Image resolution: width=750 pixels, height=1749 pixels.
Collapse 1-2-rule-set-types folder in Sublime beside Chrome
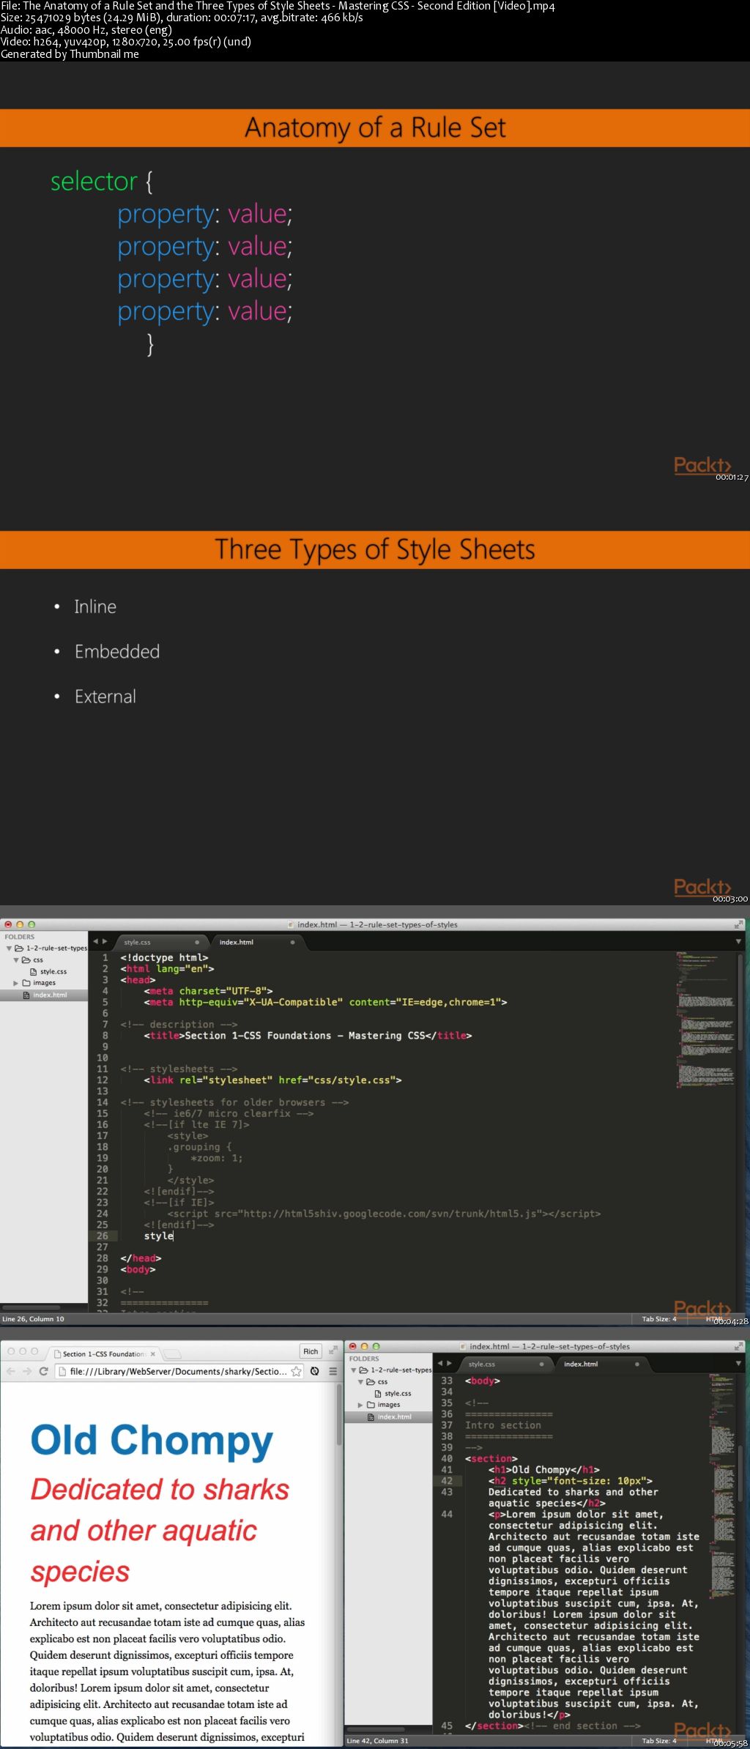353,1370
